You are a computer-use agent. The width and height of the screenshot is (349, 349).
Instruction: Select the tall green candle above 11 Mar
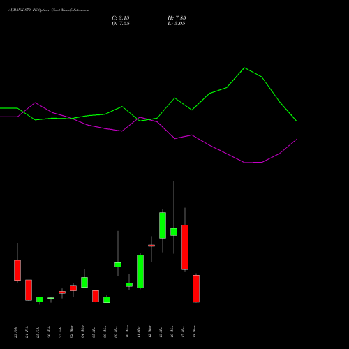pos(140,272)
